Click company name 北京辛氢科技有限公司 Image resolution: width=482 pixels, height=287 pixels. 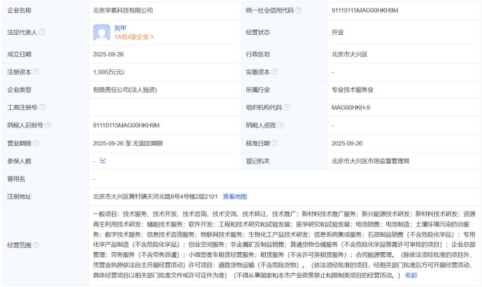pyautogui.click(x=123, y=10)
